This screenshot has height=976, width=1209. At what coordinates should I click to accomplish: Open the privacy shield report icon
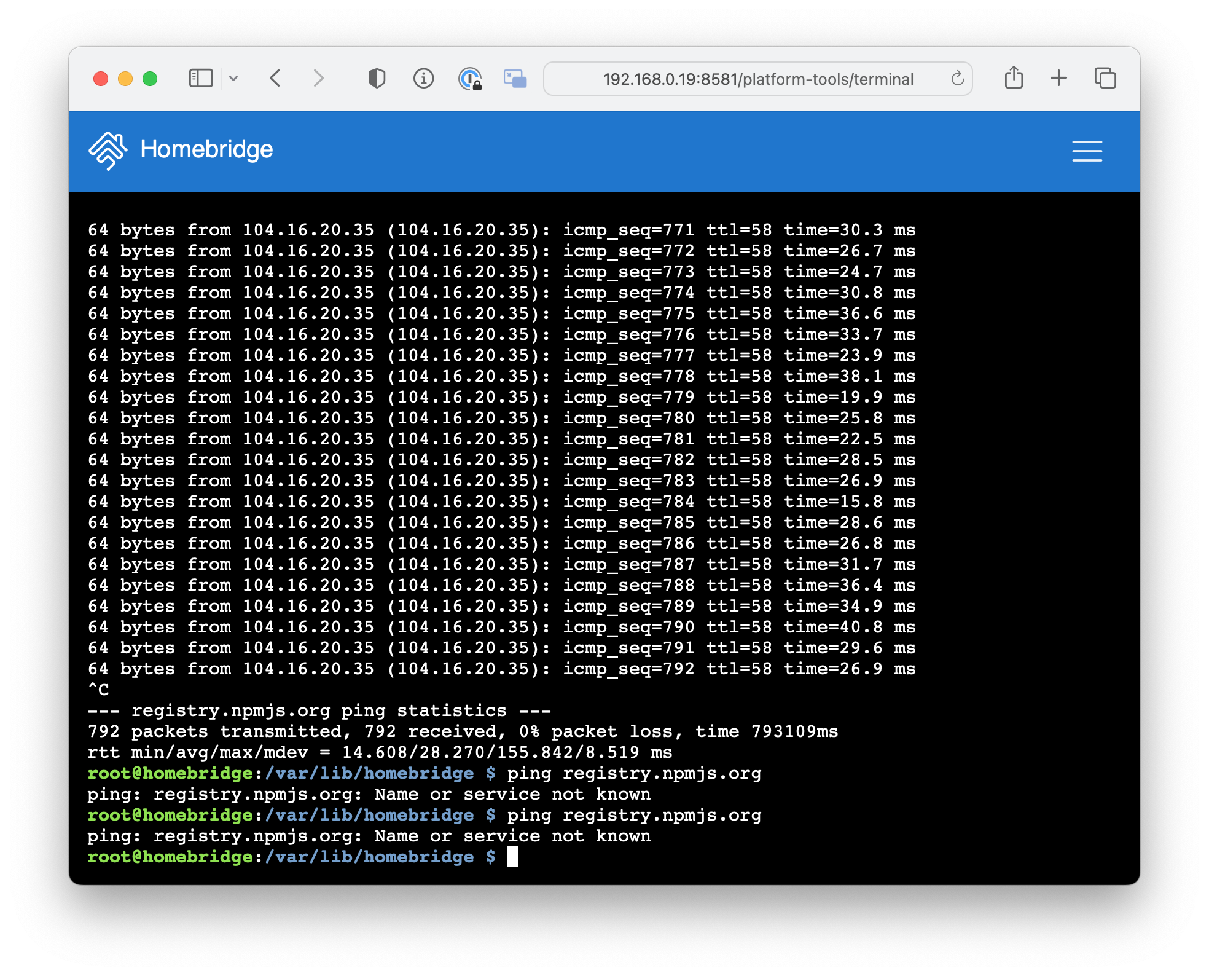click(x=377, y=78)
